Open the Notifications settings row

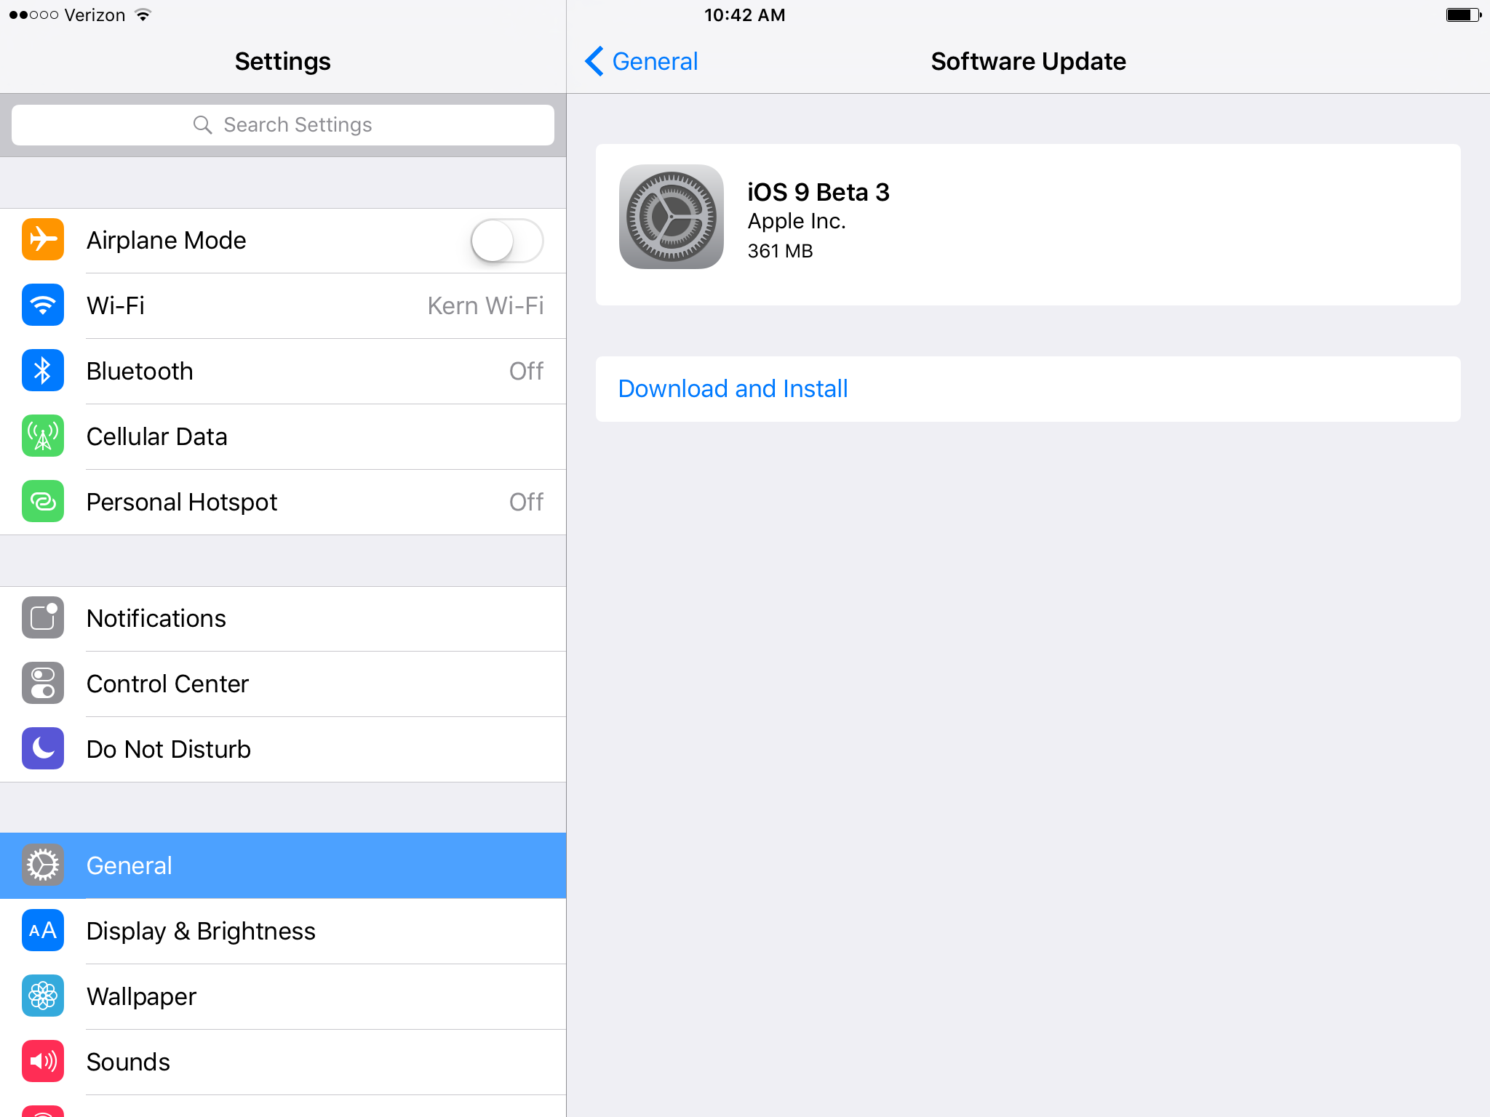coord(283,619)
